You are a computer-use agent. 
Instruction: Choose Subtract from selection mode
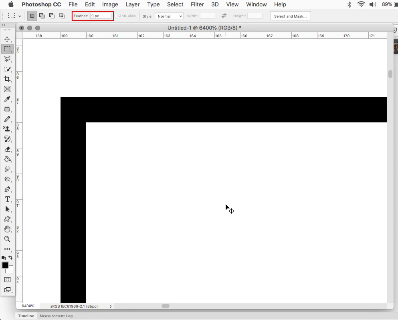tap(52, 16)
